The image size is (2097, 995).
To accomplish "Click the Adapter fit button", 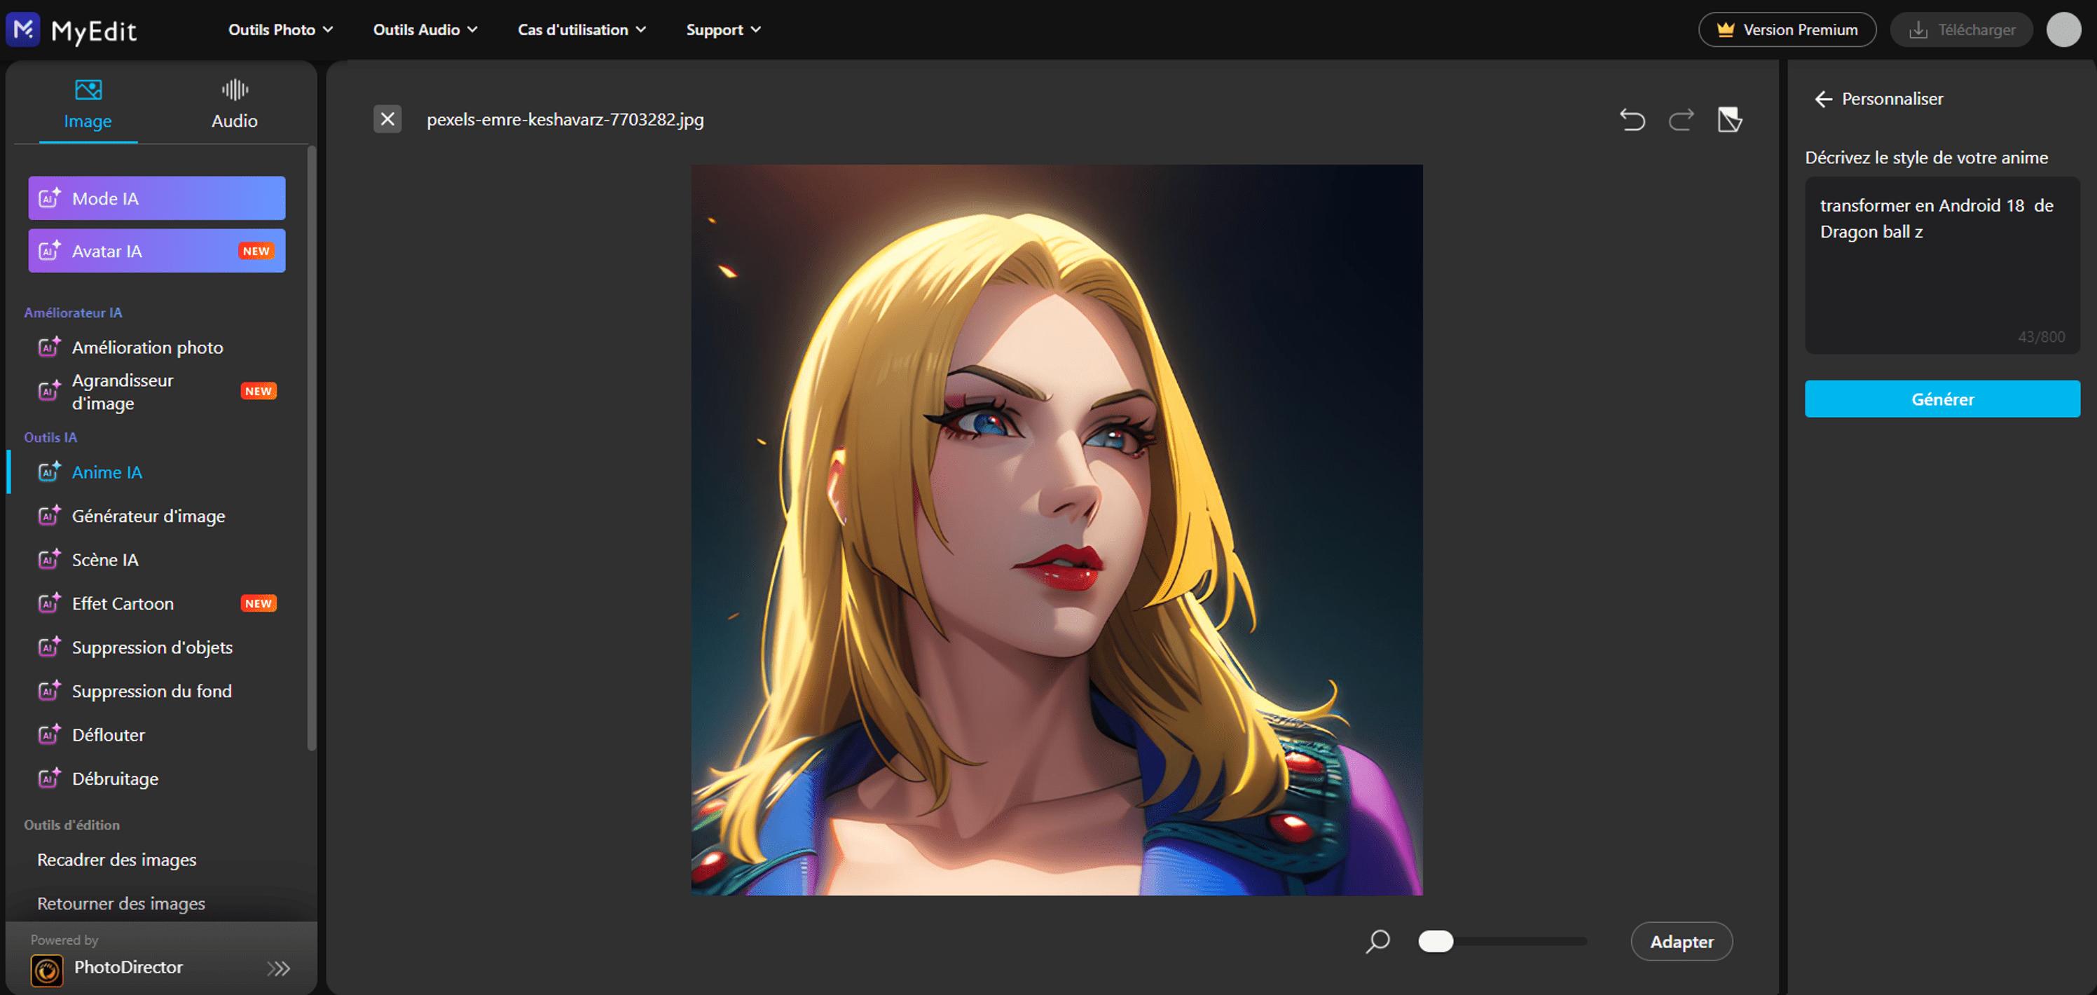I will 1681,941.
